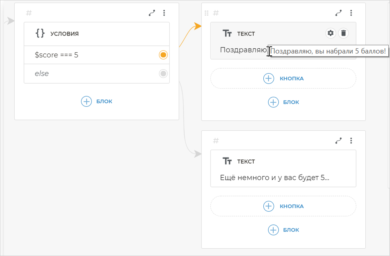The width and height of the screenshot is (390, 256).
Task: Open three-dot menu on the top-right screen
Action: click(x=351, y=13)
